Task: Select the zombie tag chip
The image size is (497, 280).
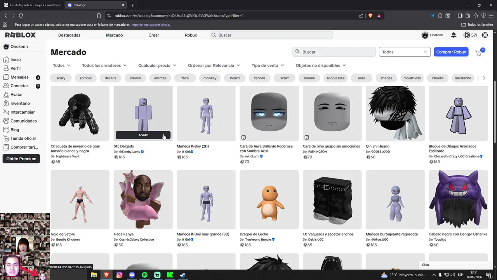Action: [x=86, y=78]
